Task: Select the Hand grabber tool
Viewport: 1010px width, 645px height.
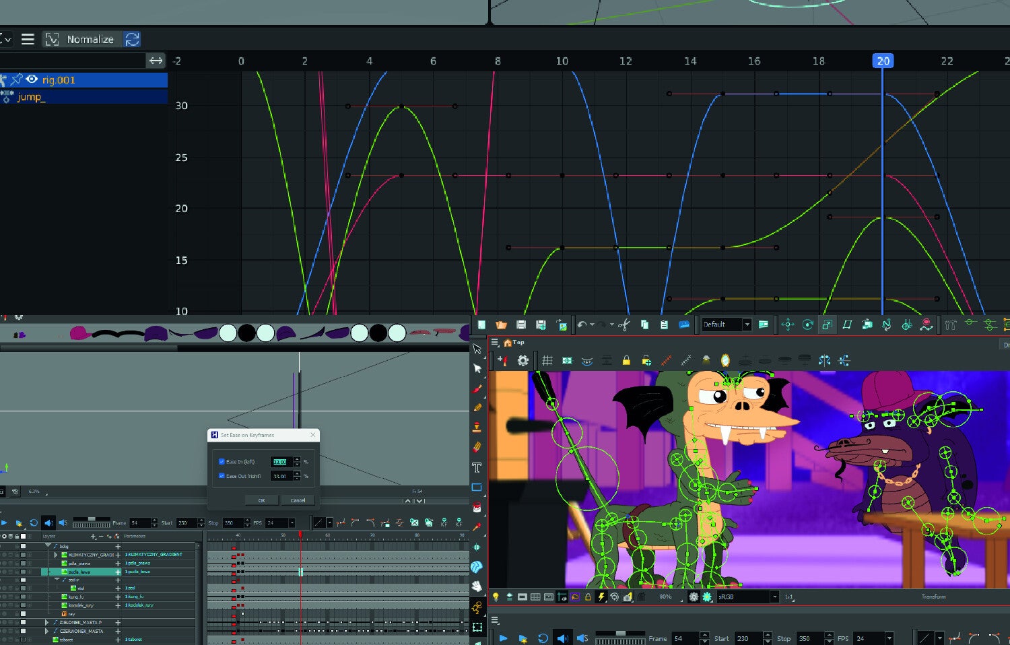Action: click(477, 586)
